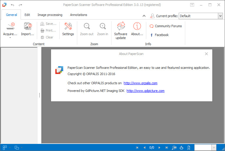The width and height of the screenshot is (225, 151).
Task: Click the PaperScan logo in About dialog
Action: click(x=59, y=70)
